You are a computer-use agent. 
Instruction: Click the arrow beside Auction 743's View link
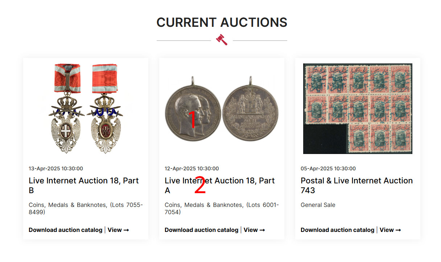[x=398, y=230]
